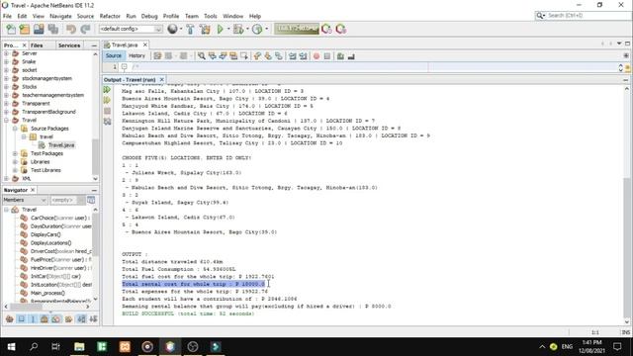Select stockmanagentsystem project
This screenshot has height=356, width=633.
tap(46, 78)
